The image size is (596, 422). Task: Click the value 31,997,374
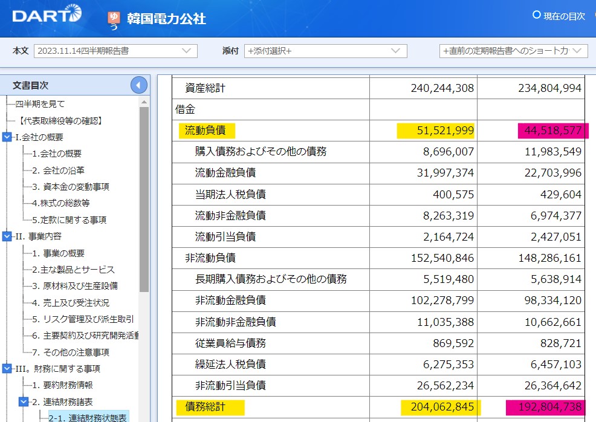(x=445, y=172)
